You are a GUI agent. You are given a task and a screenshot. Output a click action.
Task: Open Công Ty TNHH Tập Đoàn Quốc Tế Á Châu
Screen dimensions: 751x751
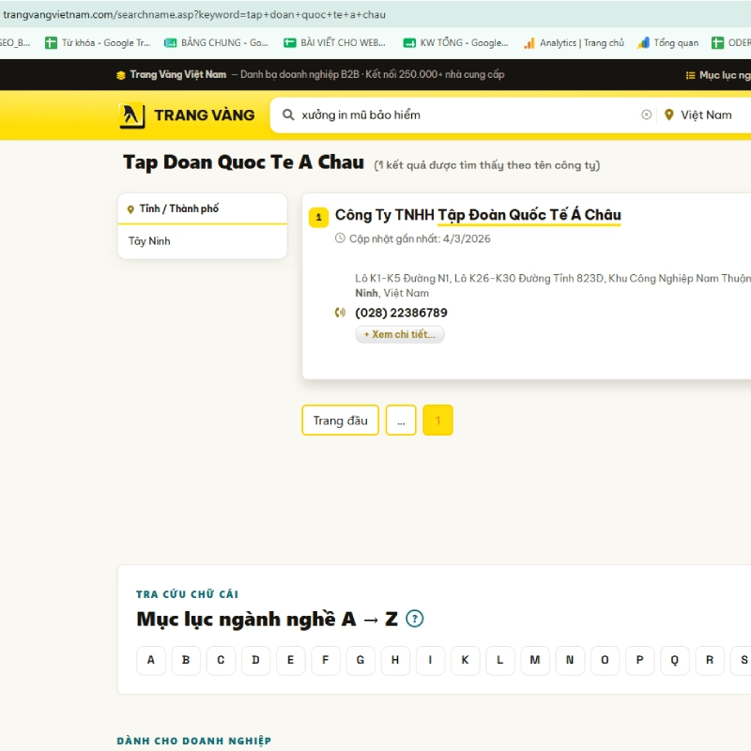pyautogui.click(x=478, y=215)
